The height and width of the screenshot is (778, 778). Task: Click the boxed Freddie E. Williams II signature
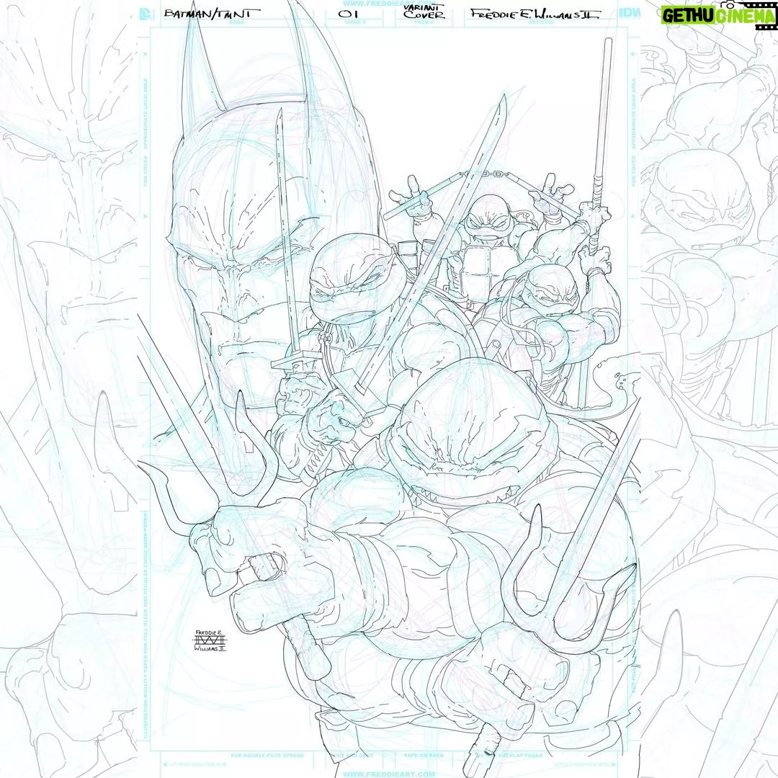tap(210, 640)
